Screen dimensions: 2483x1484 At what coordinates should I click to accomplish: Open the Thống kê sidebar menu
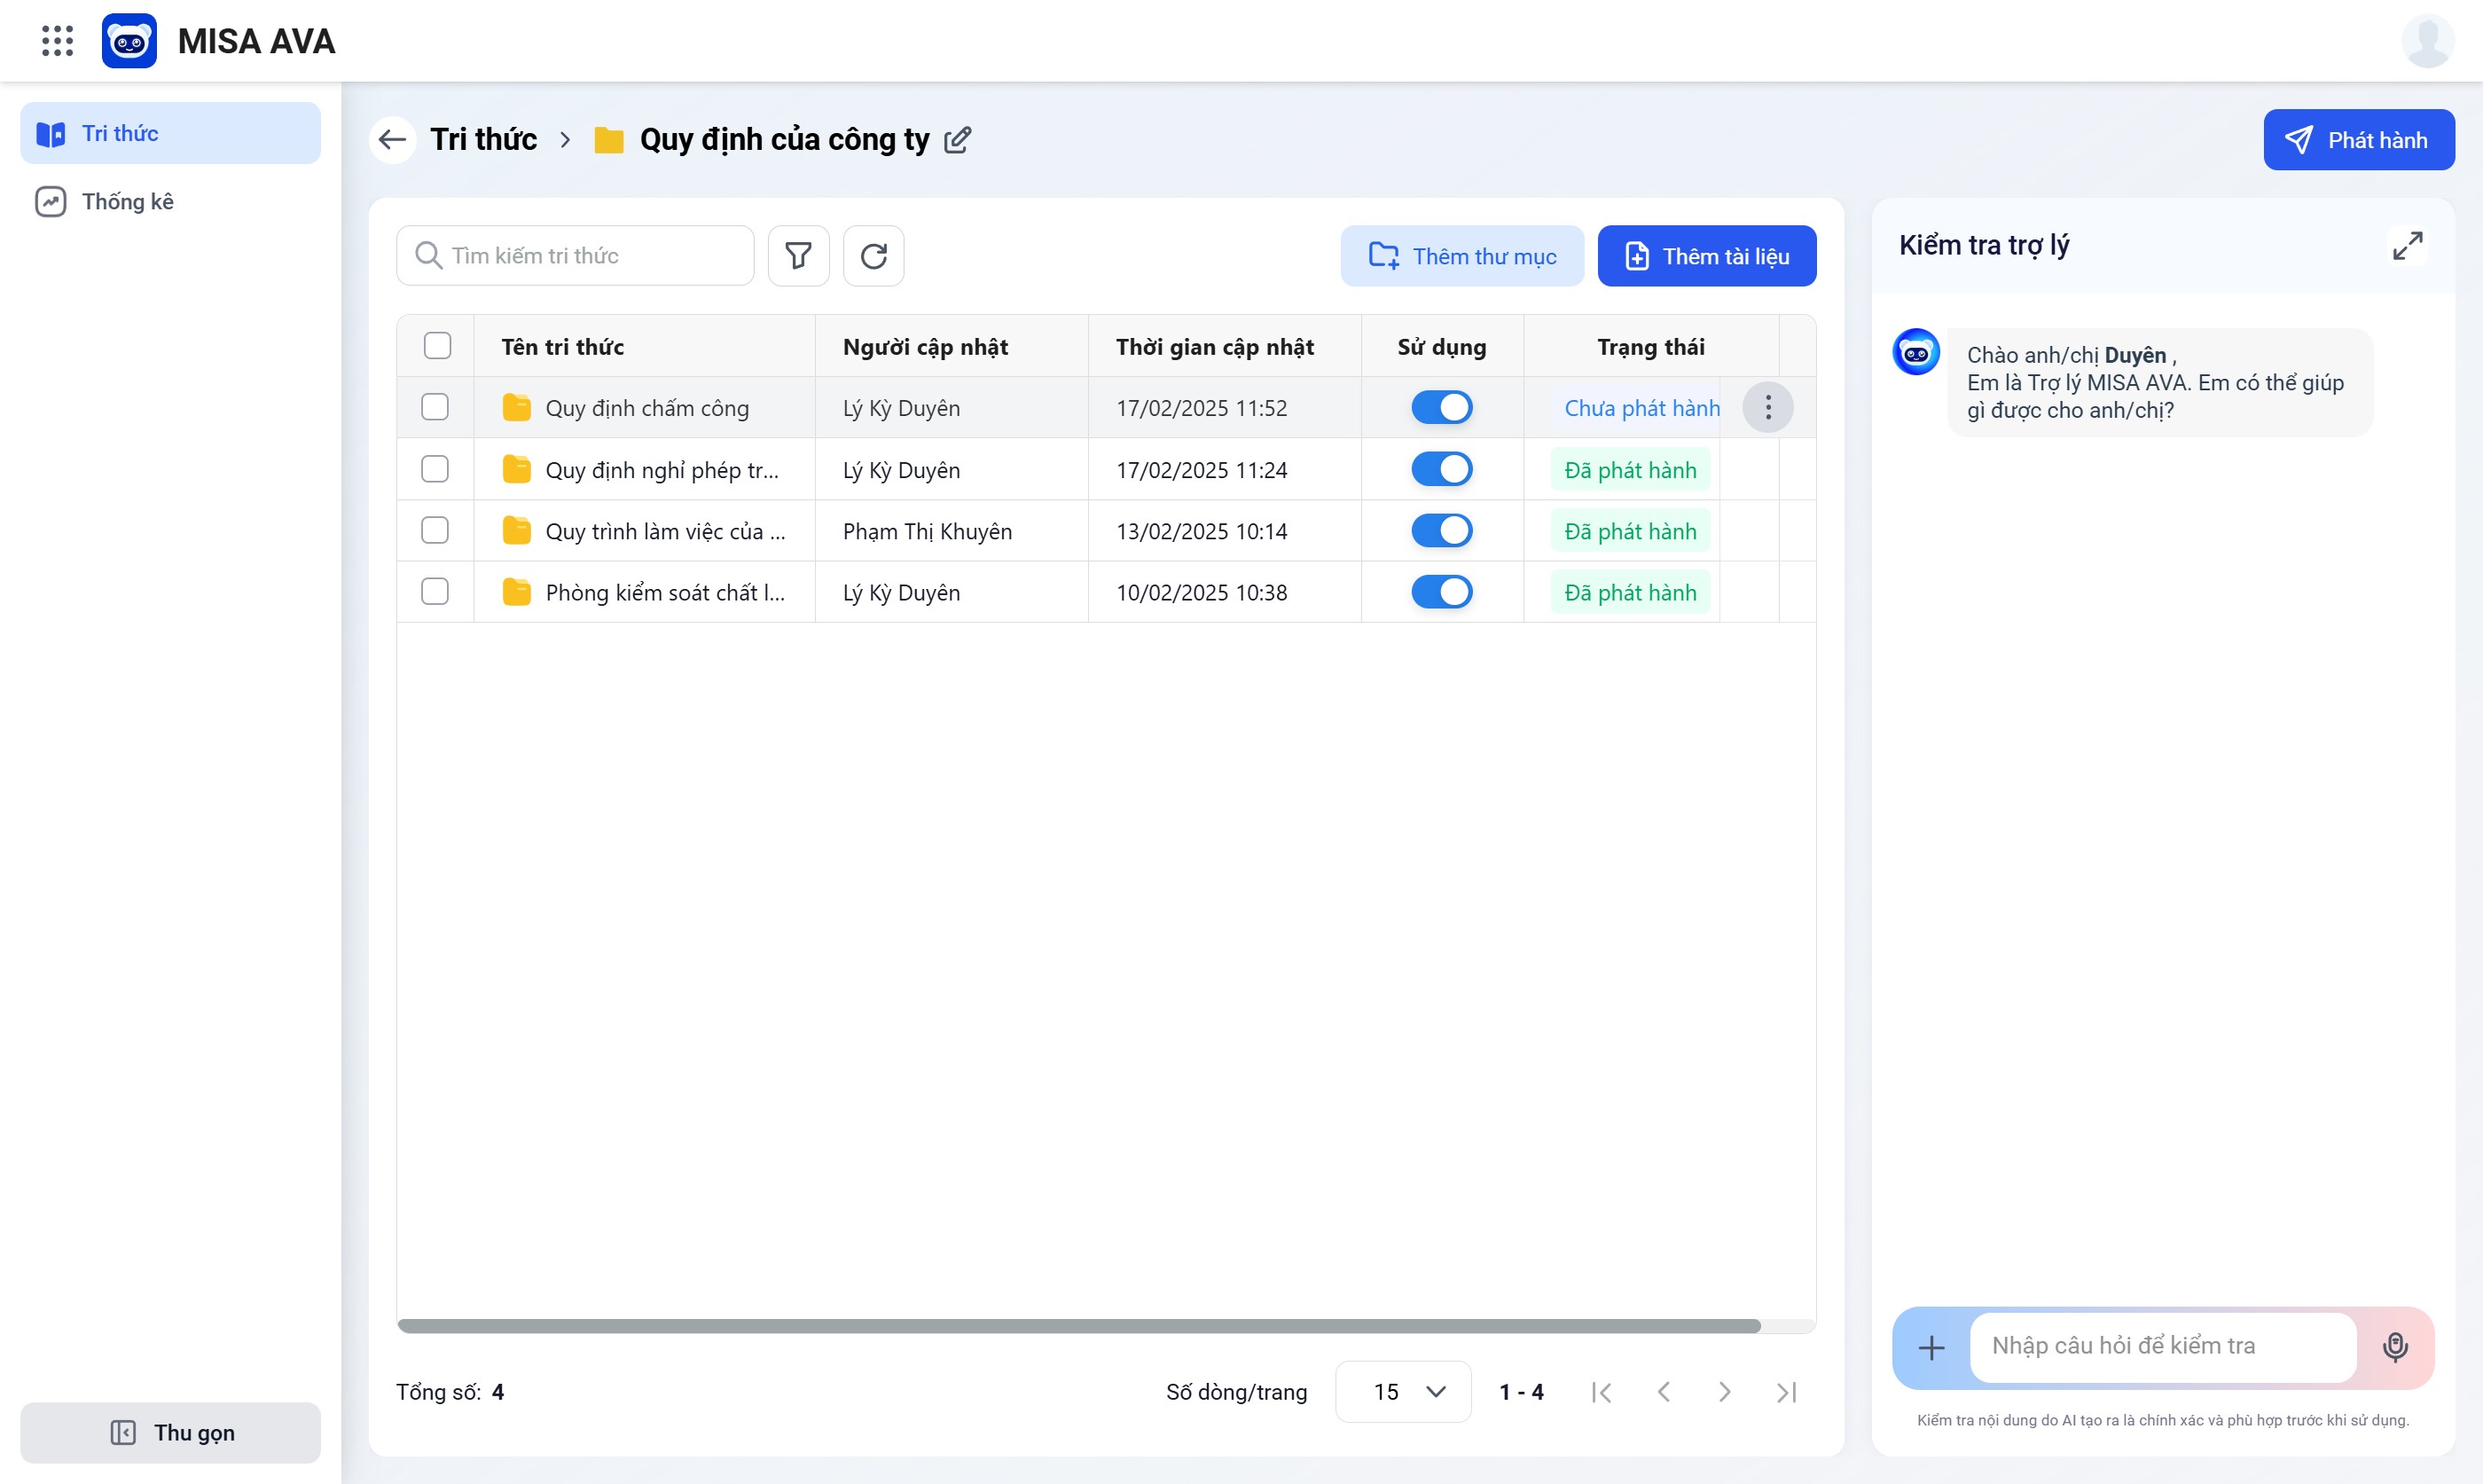pyautogui.click(x=170, y=201)
